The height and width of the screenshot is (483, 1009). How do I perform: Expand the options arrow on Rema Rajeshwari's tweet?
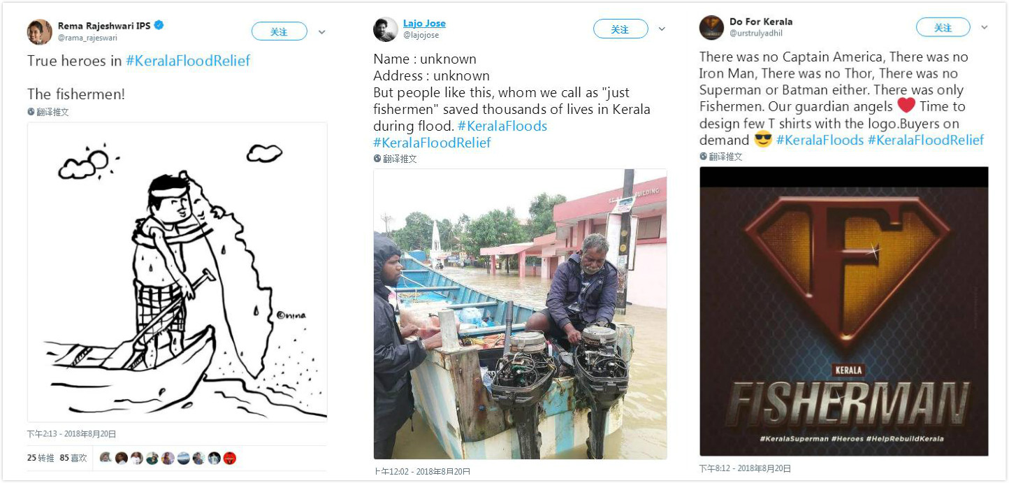point(322,32)
